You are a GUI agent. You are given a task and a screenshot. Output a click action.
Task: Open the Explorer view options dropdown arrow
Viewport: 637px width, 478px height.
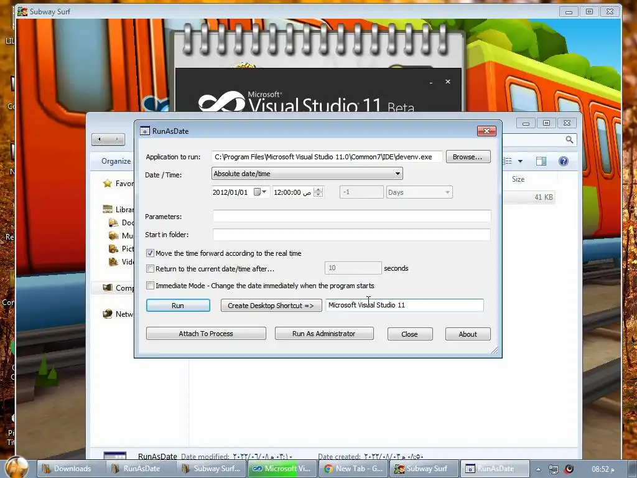pyautogui.click(x=520, y=161)
